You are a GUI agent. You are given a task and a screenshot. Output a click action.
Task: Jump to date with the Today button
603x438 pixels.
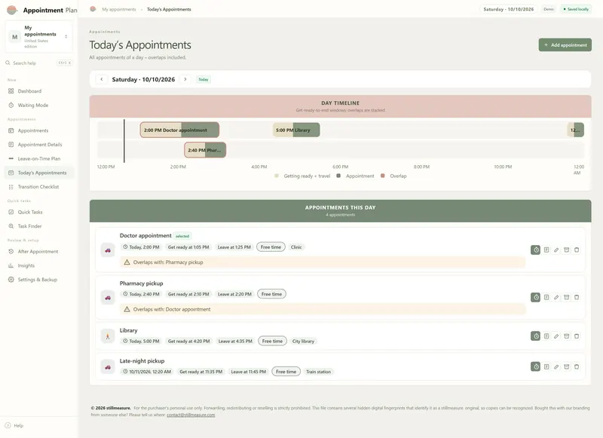point(204,80)
